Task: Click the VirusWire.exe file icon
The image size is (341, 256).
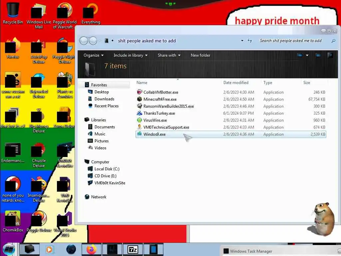Action: [140, 120]
